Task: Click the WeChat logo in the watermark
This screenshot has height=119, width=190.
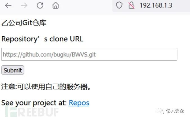Action: pos(160,111)
